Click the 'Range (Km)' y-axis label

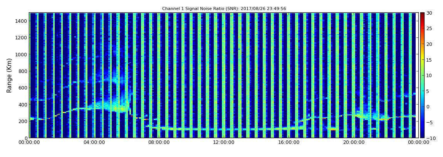coord(9,76)
